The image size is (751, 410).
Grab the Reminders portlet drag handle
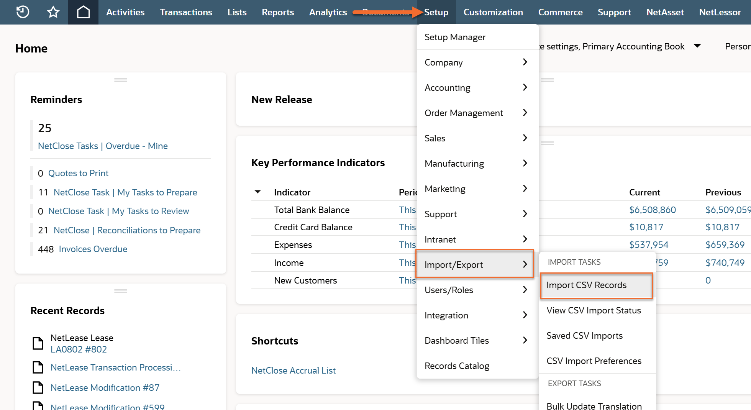coord(120,80)
